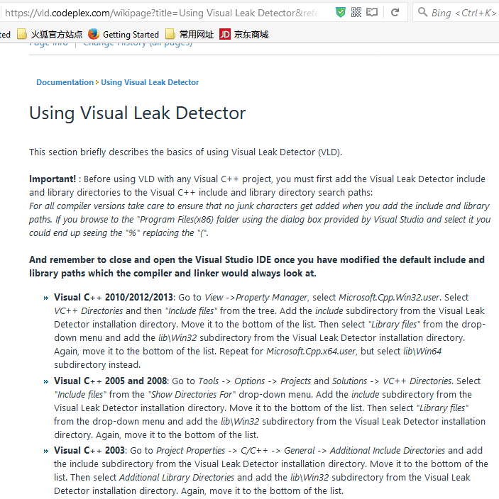Open the 火狐官方站点 bookmark folder
The width and height of the screenshot is (499, 499).
point(50,34)
